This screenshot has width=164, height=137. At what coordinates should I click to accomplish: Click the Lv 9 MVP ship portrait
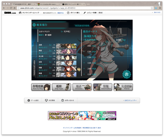tap(66, 69)
